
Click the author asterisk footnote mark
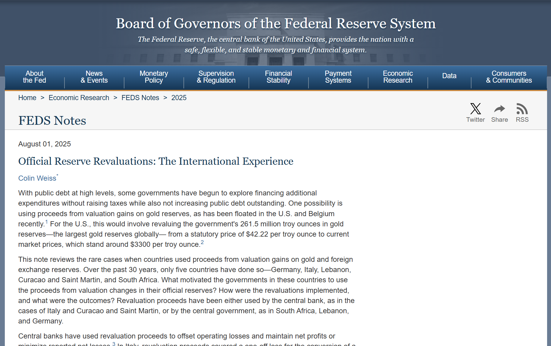tap(57, 175)
